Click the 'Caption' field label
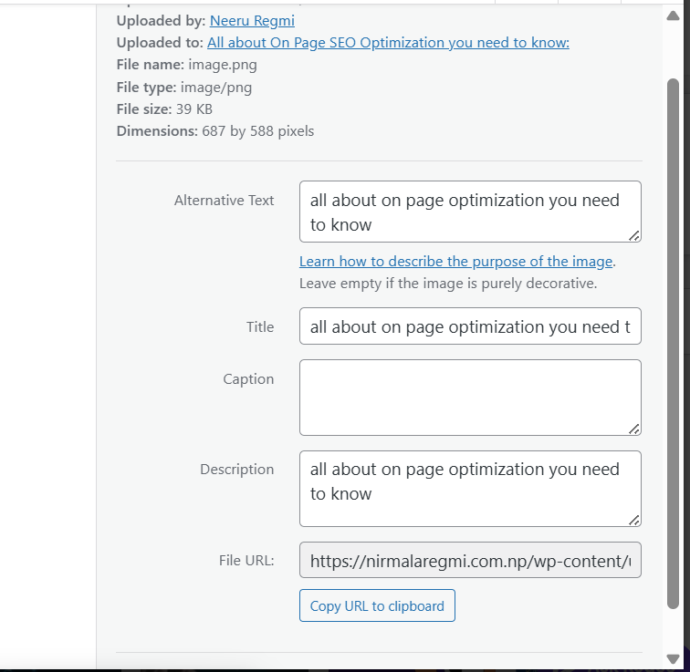Viewport: 690px width, 672px height. click(x=248, y=378)
